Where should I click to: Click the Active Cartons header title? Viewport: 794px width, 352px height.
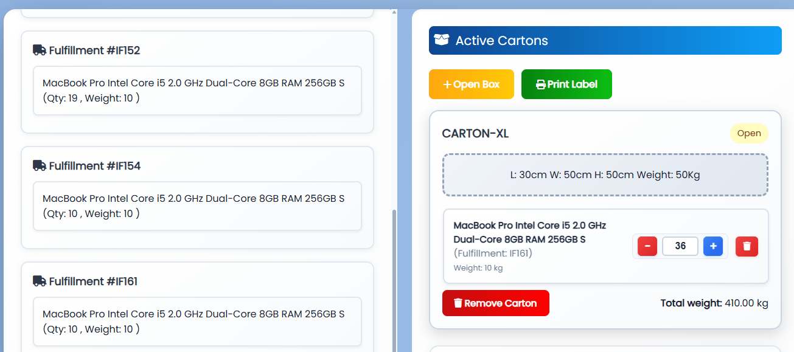tap(502, 41)
